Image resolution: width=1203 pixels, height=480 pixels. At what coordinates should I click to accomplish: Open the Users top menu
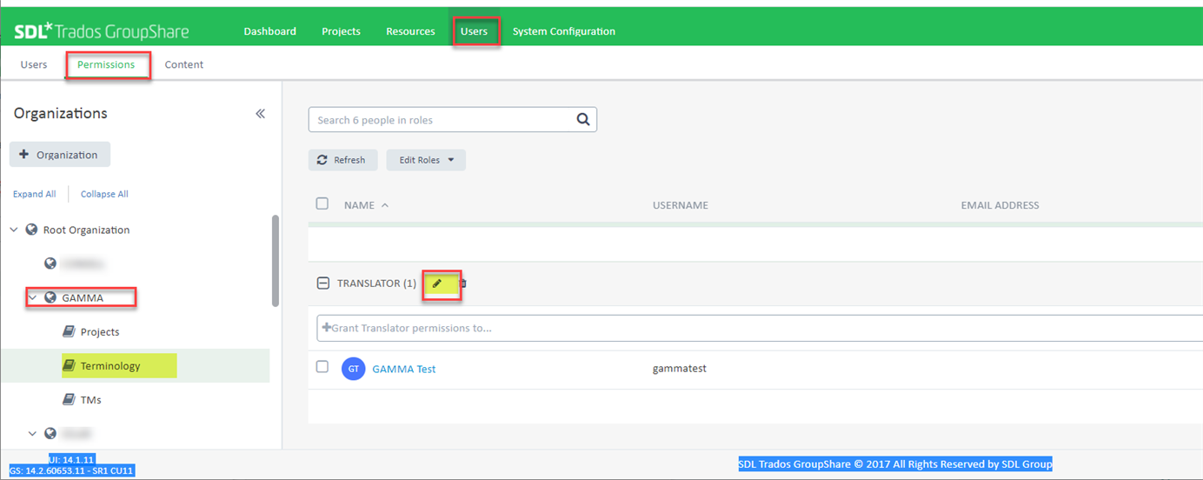(475, 31)
